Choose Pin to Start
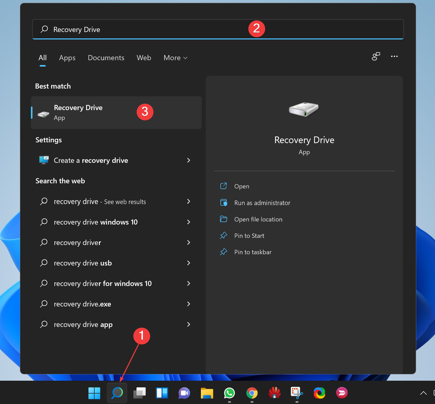Viewport: 435px width, 404px height. pos(249,236)
